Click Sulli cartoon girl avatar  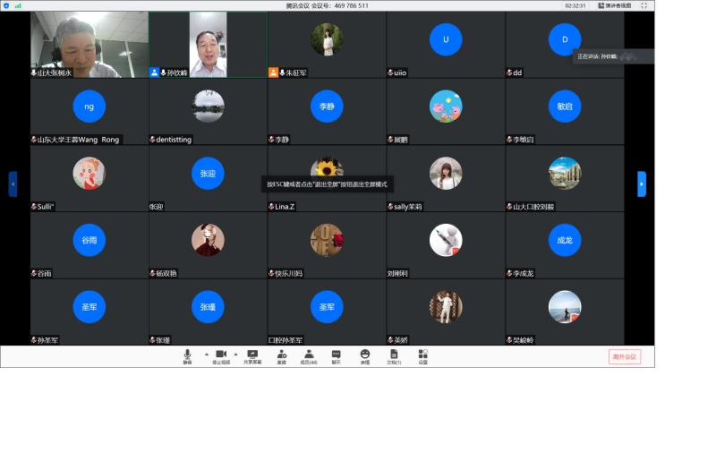[89, 173]
